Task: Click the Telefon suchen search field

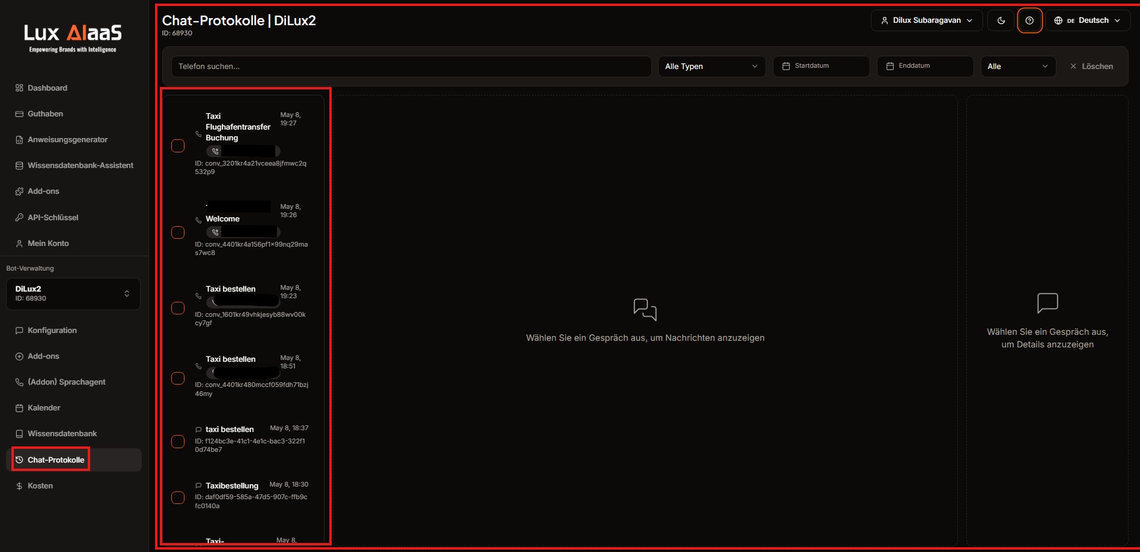Action: click(x=411, y=66)
